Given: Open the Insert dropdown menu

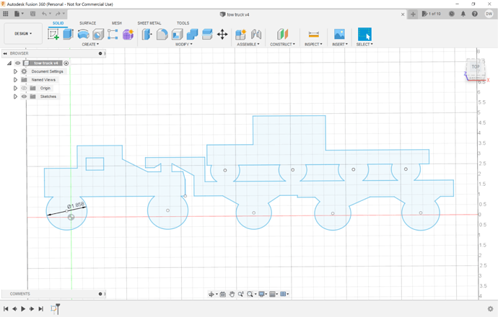Looking at the screenshot, I should 340,45.
